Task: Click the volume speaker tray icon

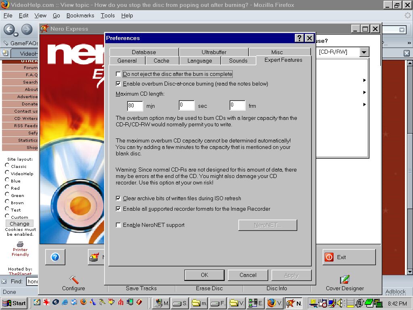Action: (340, 303)
